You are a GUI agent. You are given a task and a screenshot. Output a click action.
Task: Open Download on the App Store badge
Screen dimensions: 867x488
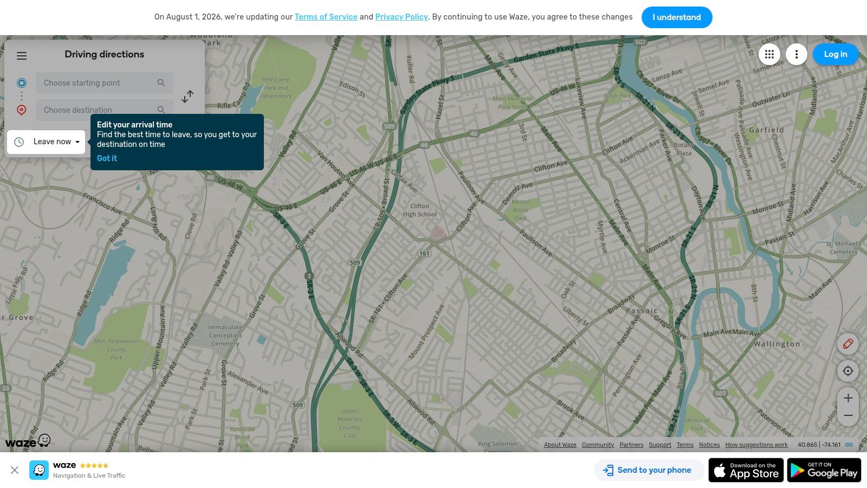click(746, 470)
